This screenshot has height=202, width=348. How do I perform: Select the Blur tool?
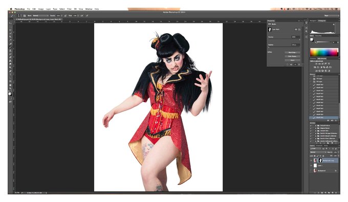point(10,64)
